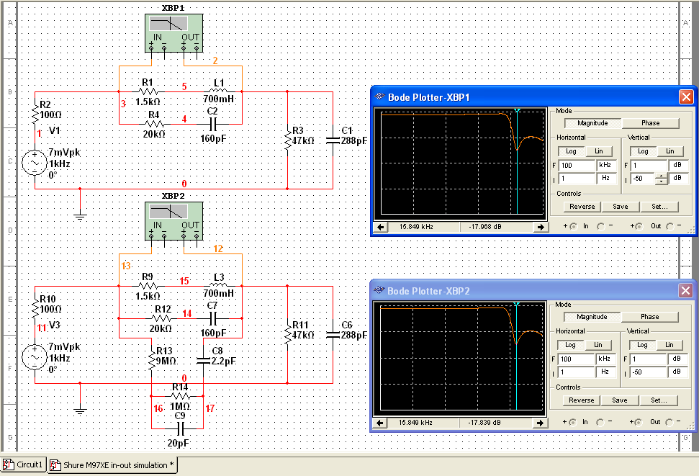Select resistor R11 47kΩ symbol
Screen dimensions: 699x476
(x=287, y=335)
